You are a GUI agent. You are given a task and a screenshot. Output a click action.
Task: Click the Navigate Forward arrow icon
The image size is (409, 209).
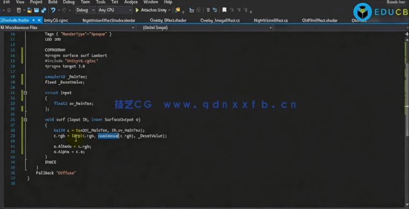click(9, 10)
